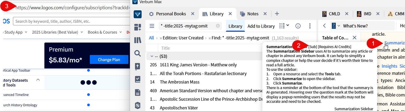The height and width of the screenshot is (111, 405).
Task: Click the Change Plan button
Action: 109,60
